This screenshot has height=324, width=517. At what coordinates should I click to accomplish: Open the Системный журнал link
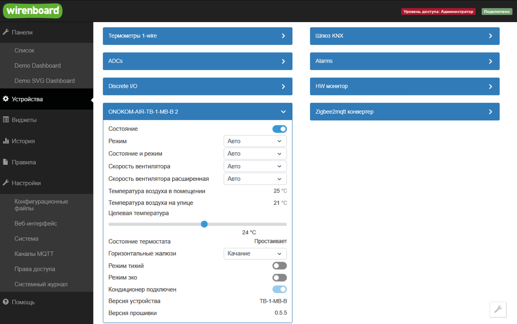pos(41,284)
